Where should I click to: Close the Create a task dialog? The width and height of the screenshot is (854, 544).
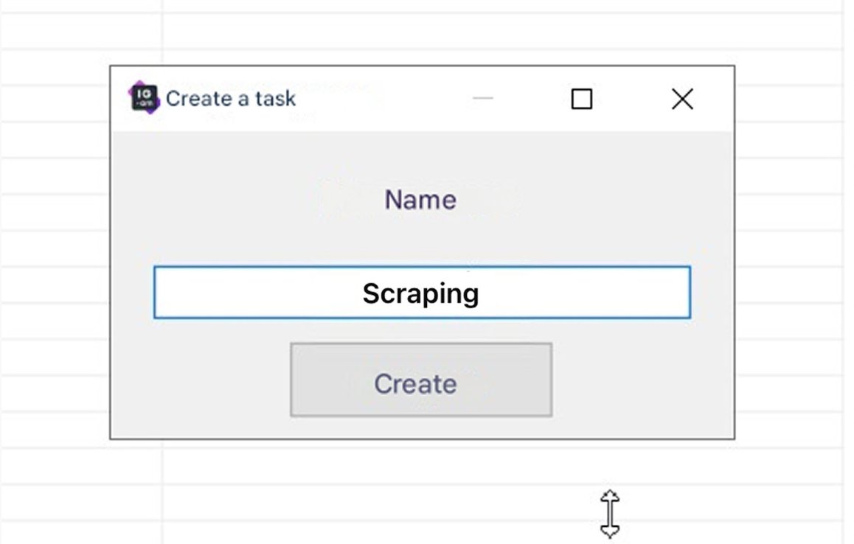(x=682, y=99)
